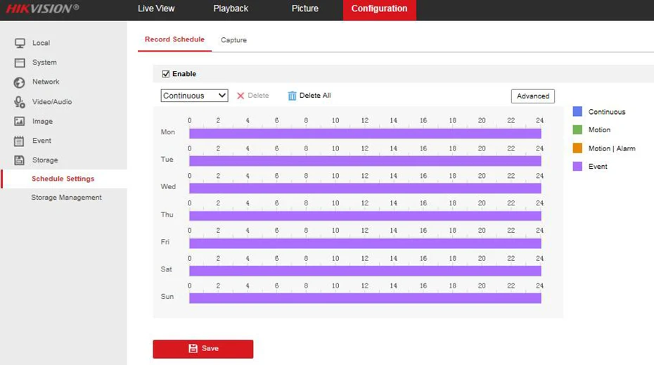The image size is (654, 365).
Task: Select the Sunday schedule bar
Action: (365, 298)
